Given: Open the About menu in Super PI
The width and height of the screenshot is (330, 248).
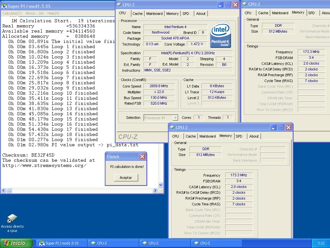Looking at the screenshot, I should coord(34,13).
